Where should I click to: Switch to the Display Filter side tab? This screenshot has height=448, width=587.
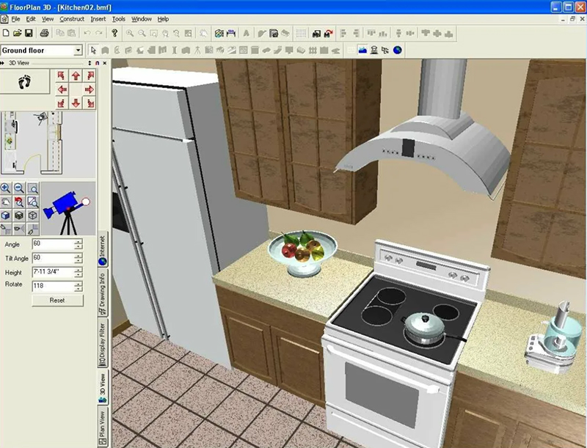[x=103, y=344]
